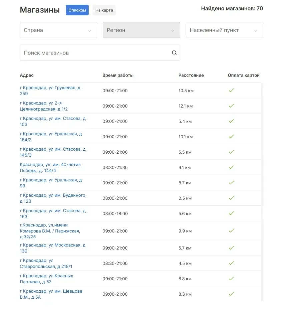Click the Магазины page heading
287x315 pixels.
point(40,10)
